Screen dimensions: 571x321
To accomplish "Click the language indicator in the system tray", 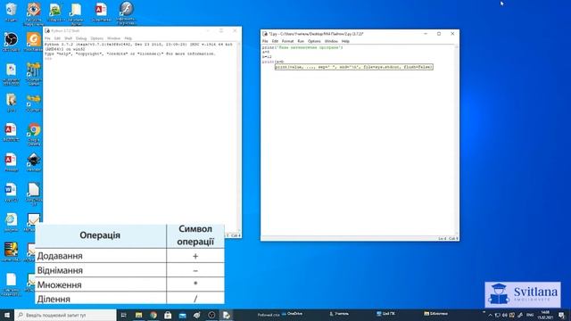I will coord(530,315).
